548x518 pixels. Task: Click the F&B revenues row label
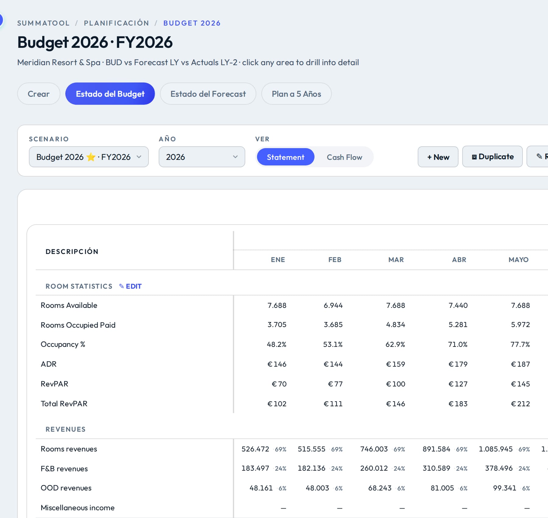pyautogui.click(x=64, y=469)
